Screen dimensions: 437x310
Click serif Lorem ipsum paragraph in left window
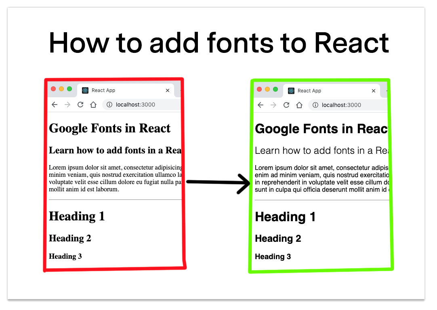[116, 178]
